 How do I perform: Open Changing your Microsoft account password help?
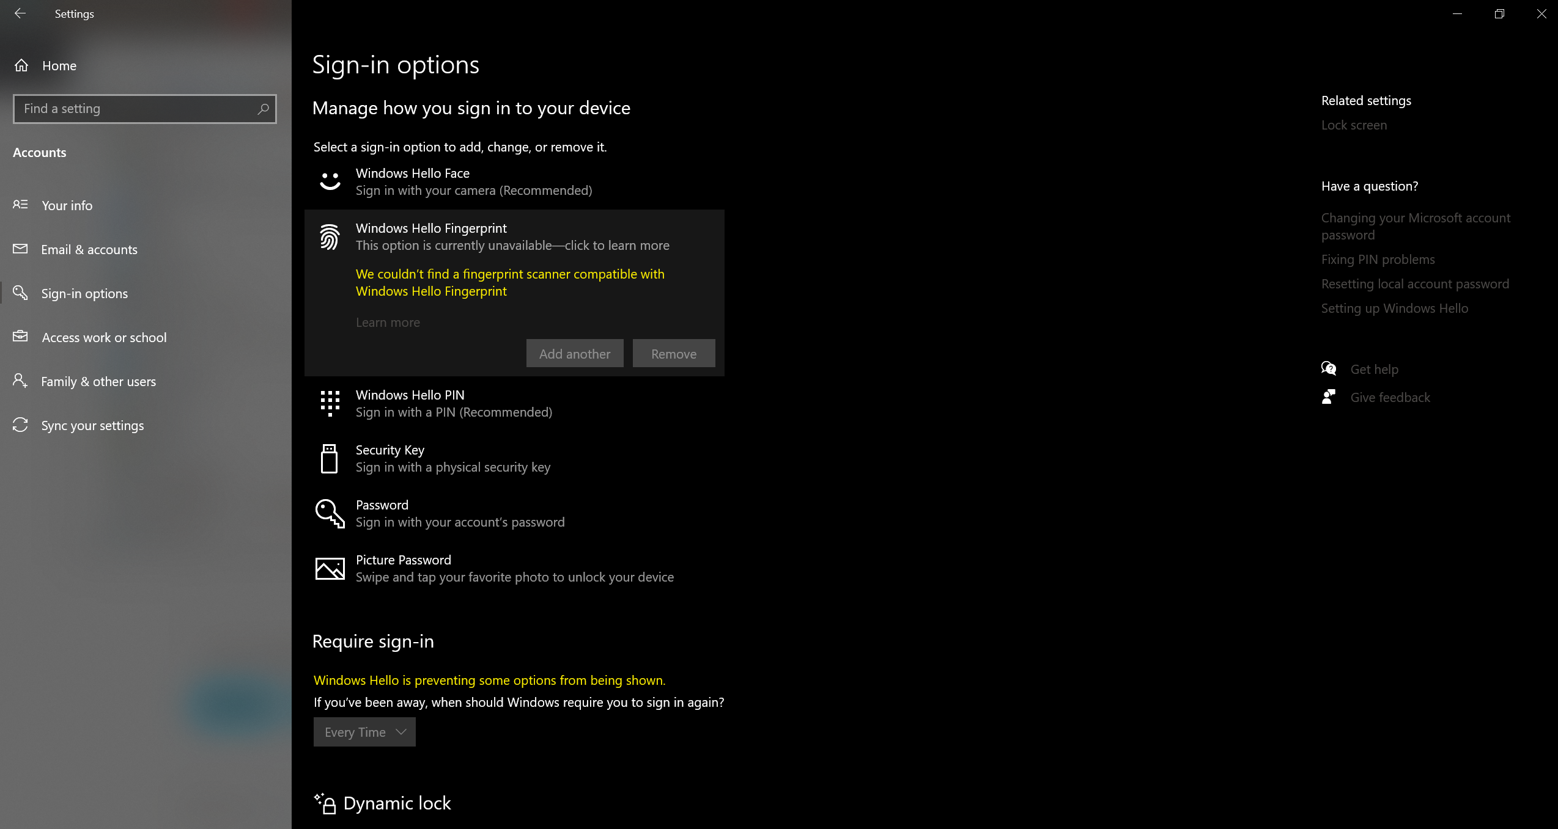[x=1416, y=226]
